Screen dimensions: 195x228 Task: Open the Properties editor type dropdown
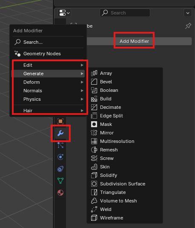click(64, 13)
